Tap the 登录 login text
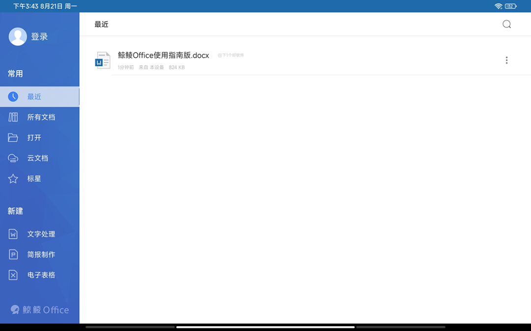 tap(39, 36)
